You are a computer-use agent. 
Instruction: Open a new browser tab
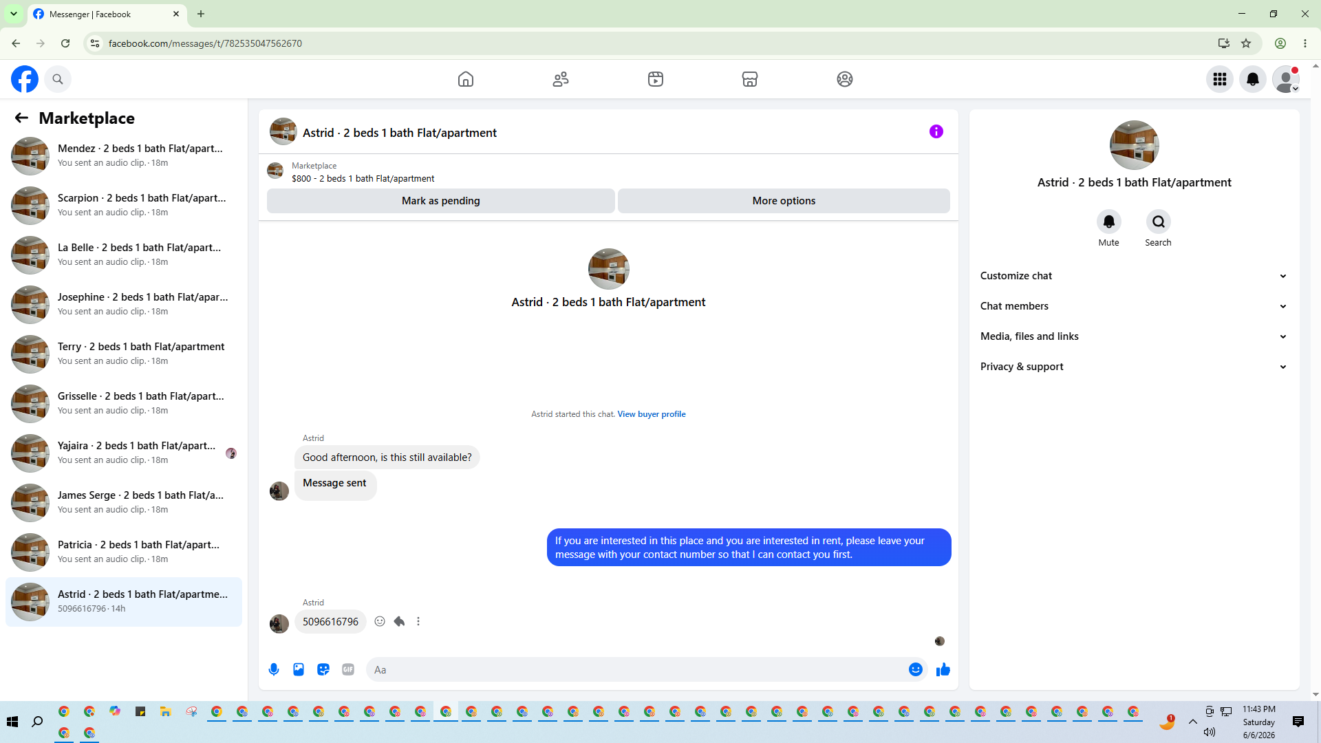point(201,14)
